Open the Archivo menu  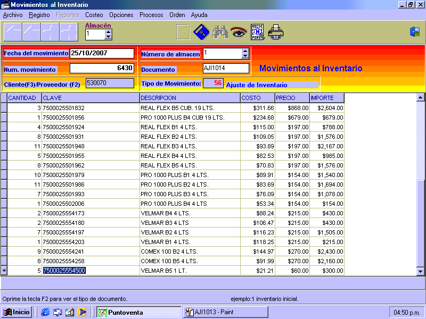point(13,15)
